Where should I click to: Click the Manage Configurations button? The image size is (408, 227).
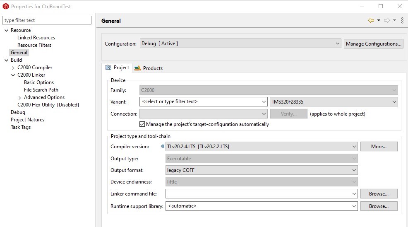[x=373, y=43]
